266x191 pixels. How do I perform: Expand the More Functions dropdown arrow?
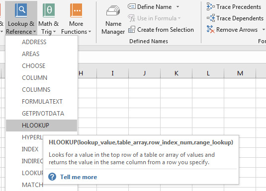tap(89, 31)
